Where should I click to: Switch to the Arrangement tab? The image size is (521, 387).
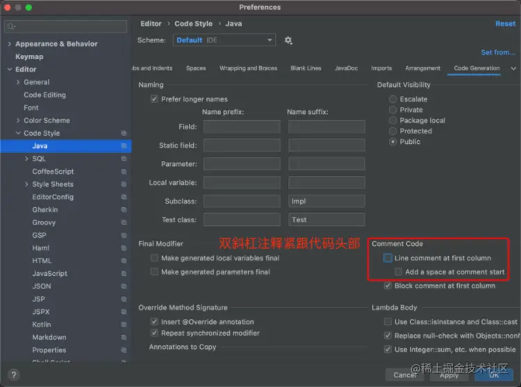(x=422, y=68)
